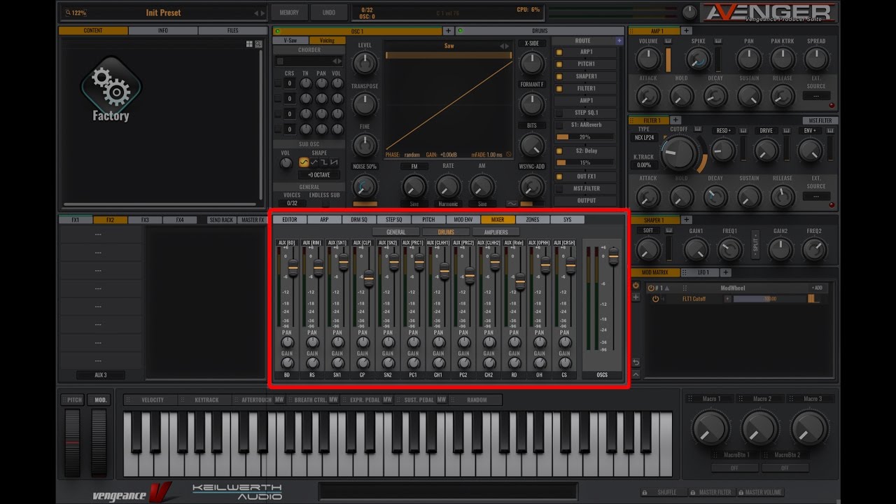The width and height of the screenshot is (896, 504).
Task: Open the shaper SOFT type dropdown
Action: 648,231
